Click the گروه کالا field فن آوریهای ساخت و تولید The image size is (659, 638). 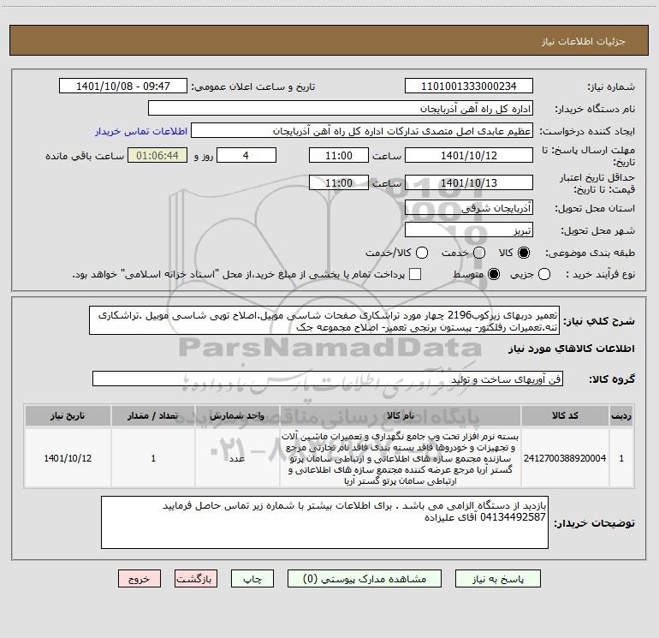(x=328, y=379)
